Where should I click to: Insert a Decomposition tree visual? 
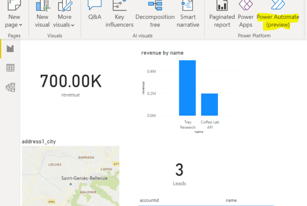[x=155, y=14]
